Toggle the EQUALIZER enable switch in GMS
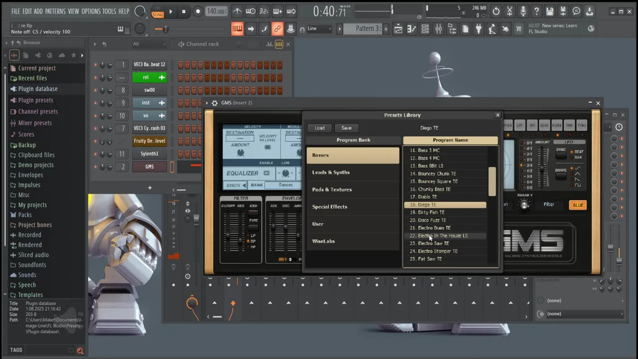The height and width of the screenshot is (359, 638). (266, 173)
